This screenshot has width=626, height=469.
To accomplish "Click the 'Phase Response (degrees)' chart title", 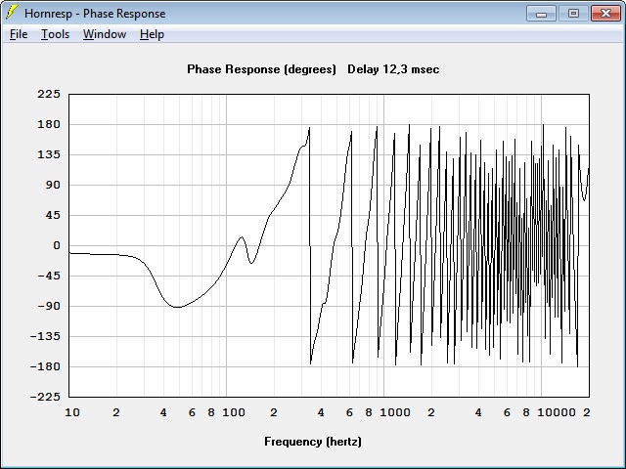I will (261, 69).
